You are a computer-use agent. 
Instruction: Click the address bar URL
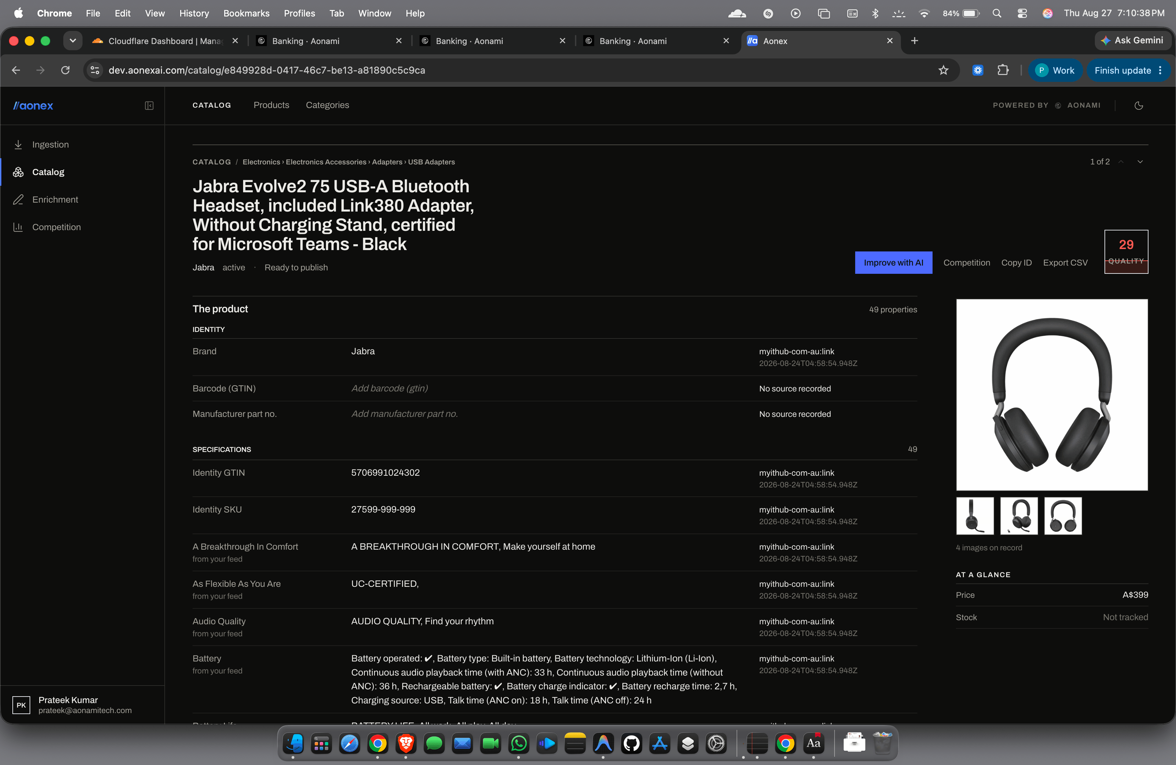click(x=267, y=70)
